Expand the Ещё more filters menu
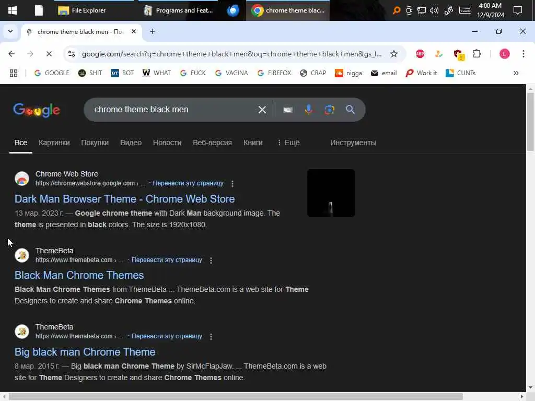The height and width of the screenshot is (401, 535). tap(288, 143)
